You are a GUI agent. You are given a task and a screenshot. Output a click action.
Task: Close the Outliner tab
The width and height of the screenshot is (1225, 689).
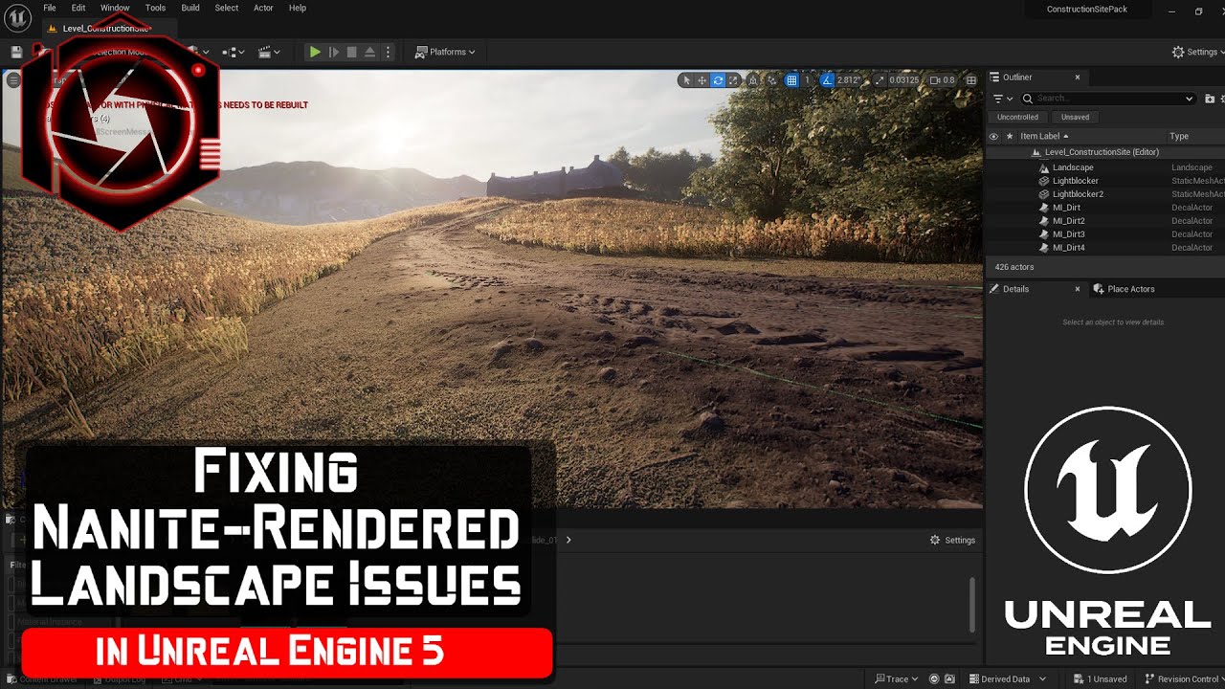tap(1077, 77)
